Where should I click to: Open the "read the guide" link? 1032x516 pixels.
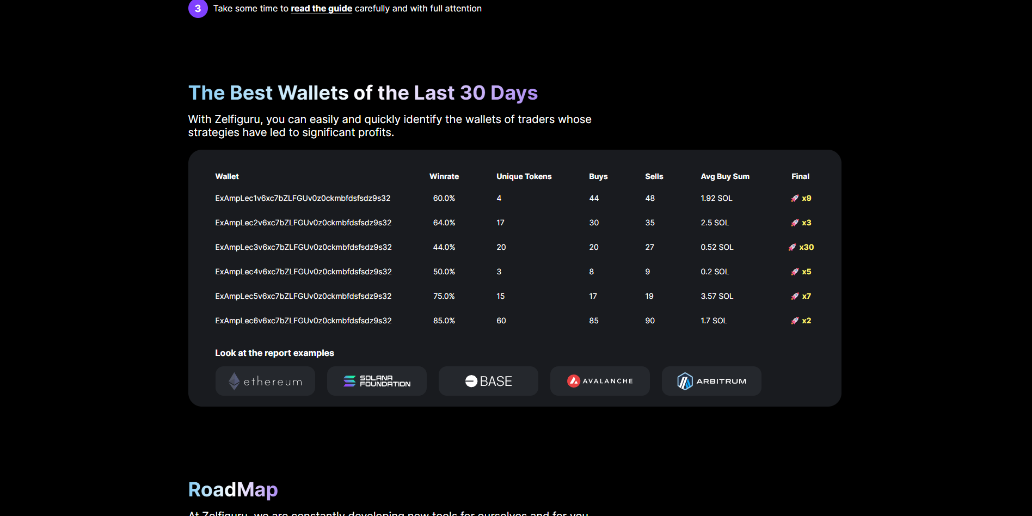tap(321, 9)
